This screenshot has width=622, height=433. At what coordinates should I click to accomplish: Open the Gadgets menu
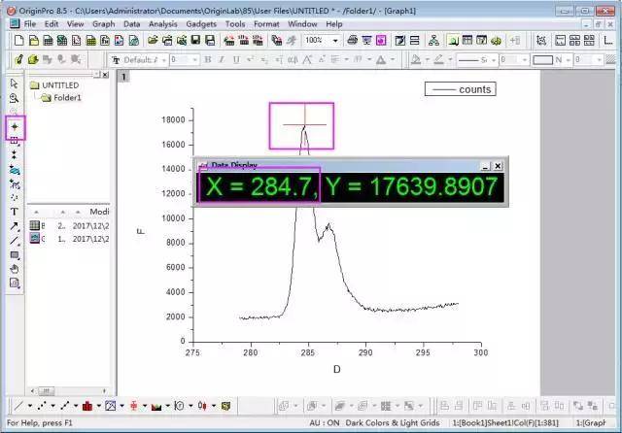(x=201, y=24)
